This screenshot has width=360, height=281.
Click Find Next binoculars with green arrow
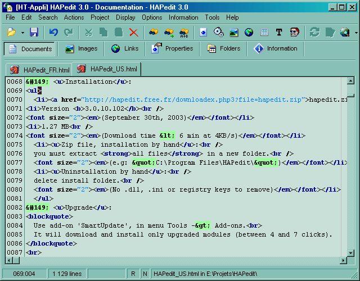tap(169, 33)
